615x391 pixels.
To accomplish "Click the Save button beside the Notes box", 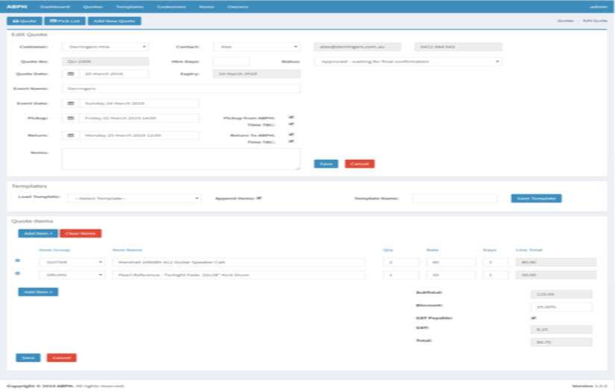I will 326,164.
